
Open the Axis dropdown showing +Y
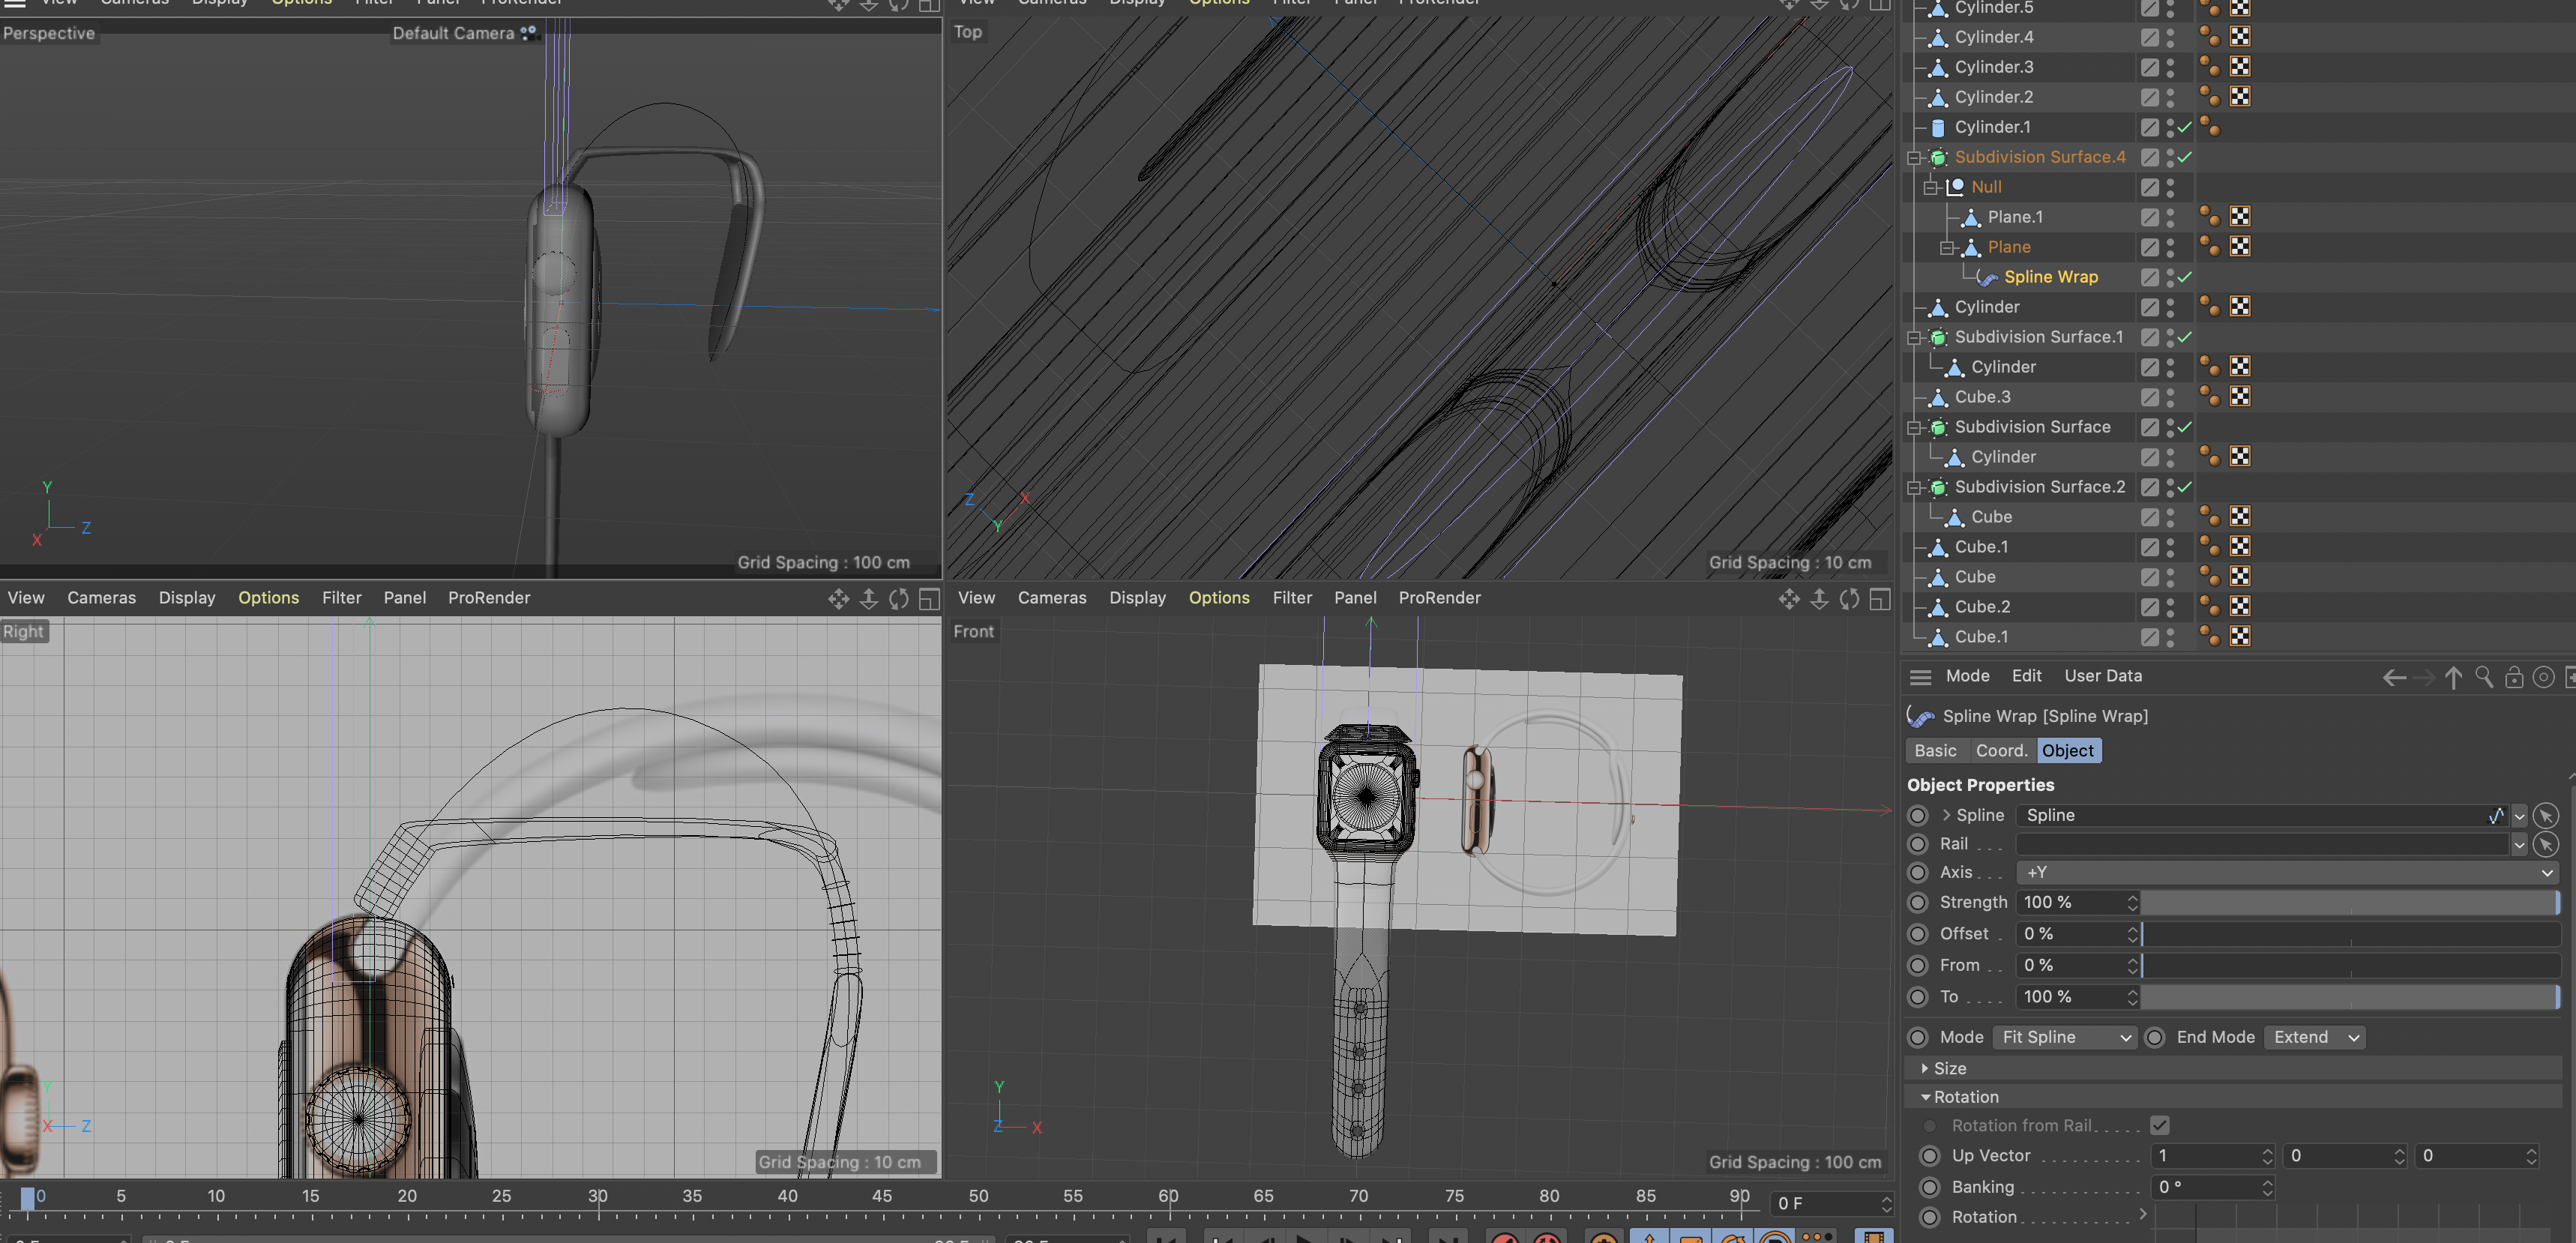(2286, 872)
